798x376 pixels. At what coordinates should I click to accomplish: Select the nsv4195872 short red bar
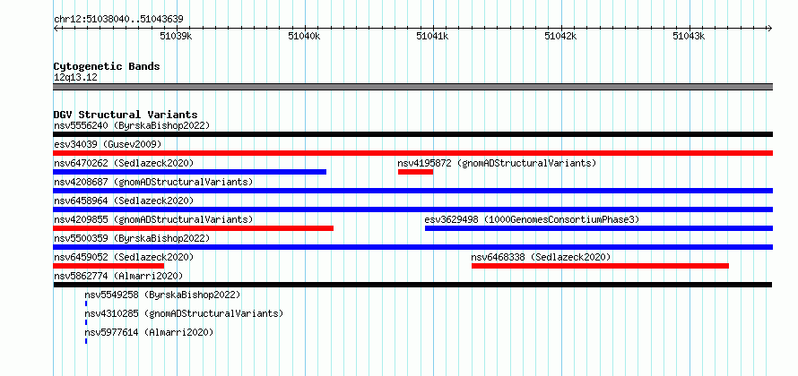(415, 172)
